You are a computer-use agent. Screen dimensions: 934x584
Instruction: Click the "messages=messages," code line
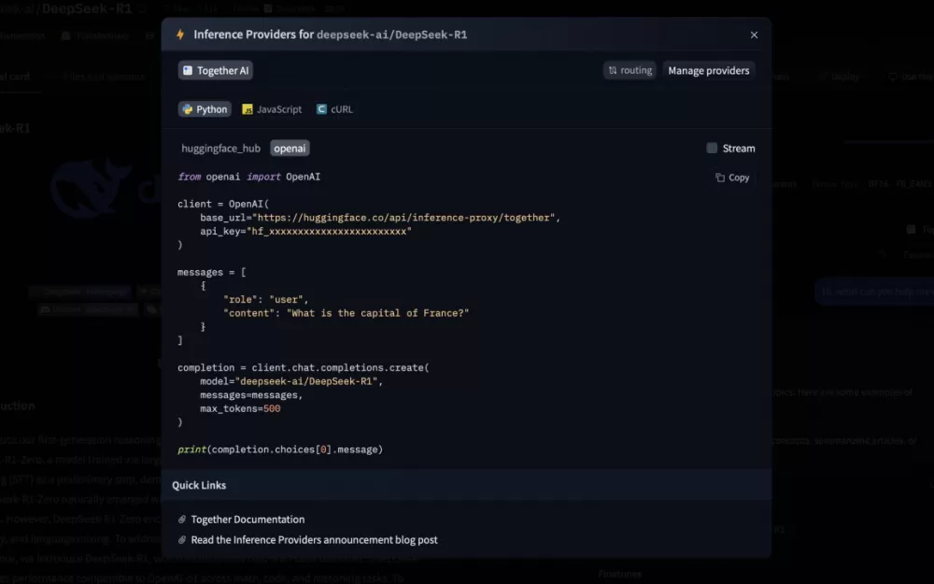click(x=251, y=395)
